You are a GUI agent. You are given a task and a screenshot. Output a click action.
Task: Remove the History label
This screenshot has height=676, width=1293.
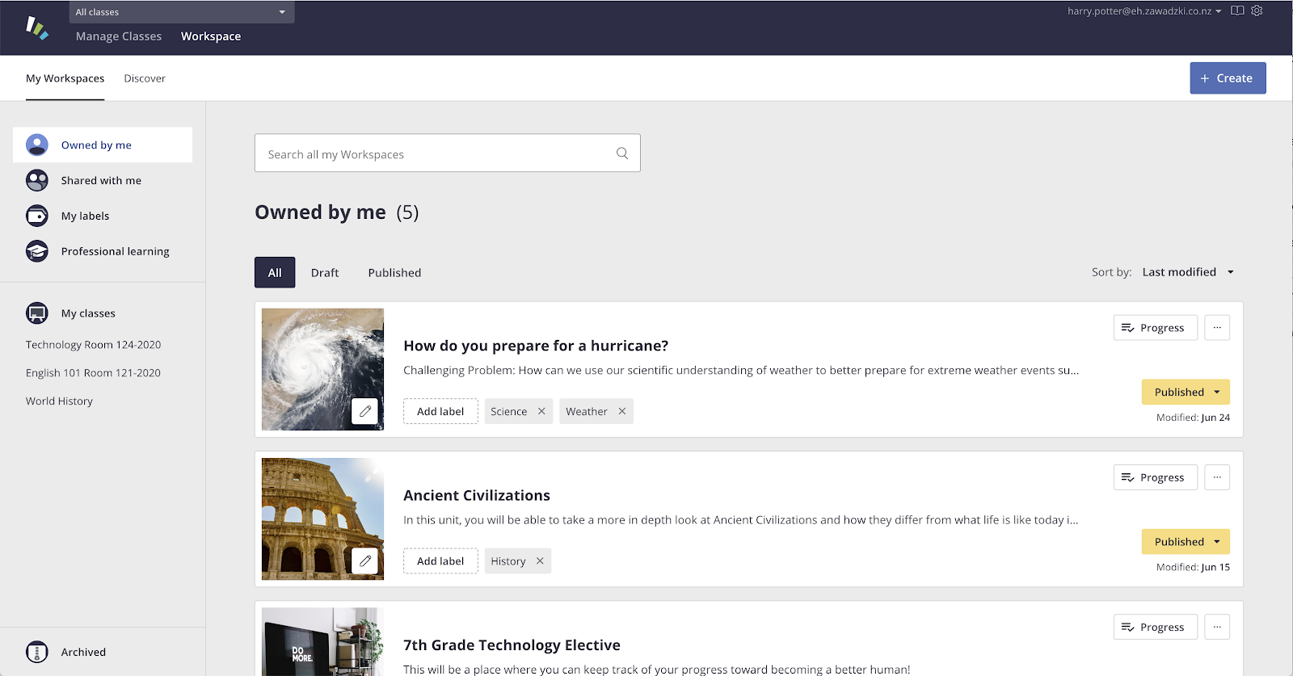point(540,561)
